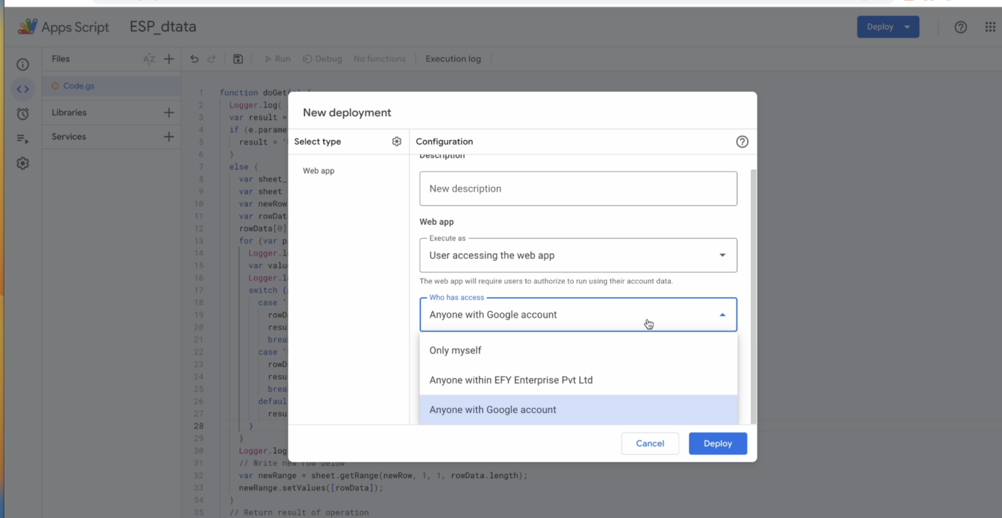Screen dimensions: 1002x518
Task: Undo the last edit
Action: tap(195, 59)
